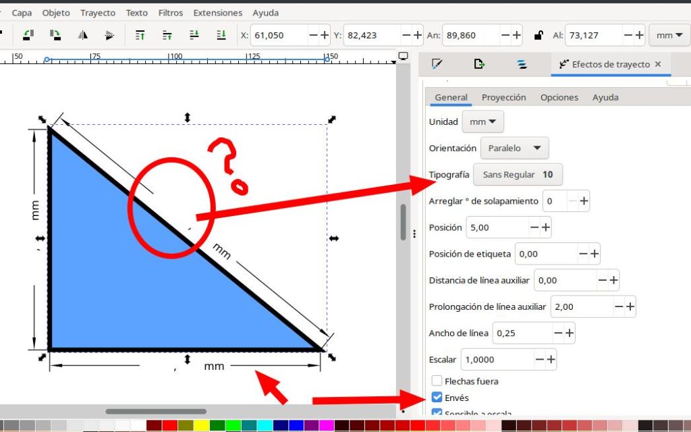This screenshot has width=691, height=432.
Task: Decrease the Ancho de línea value
Action: tap(558, 333)
